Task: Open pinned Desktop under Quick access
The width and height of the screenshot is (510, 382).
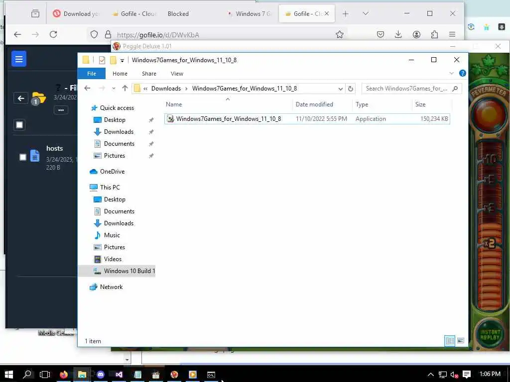Action: tap(115, 120)
